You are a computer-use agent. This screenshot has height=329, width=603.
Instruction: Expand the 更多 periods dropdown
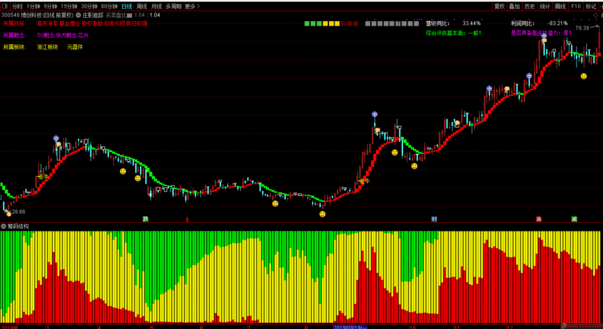192,7
